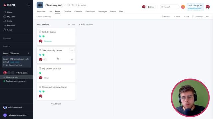213x119 pixels.
Task: Click the Asana logo
Action: pos(9,5)
